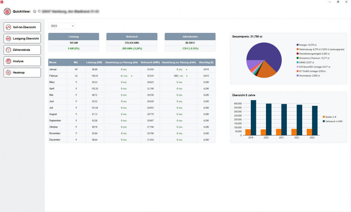Click the Stromsteuer purple legend swatch

pos(297,76)
